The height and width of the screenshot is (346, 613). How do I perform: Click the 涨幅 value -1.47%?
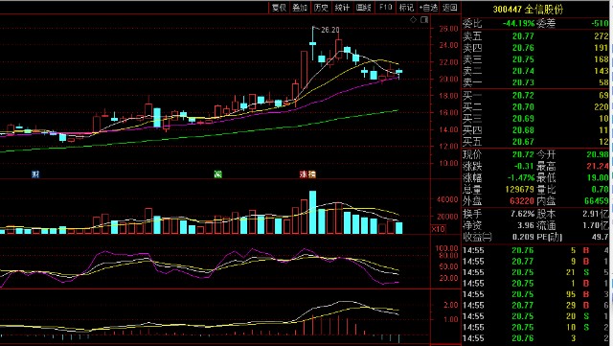pos(521,177)
